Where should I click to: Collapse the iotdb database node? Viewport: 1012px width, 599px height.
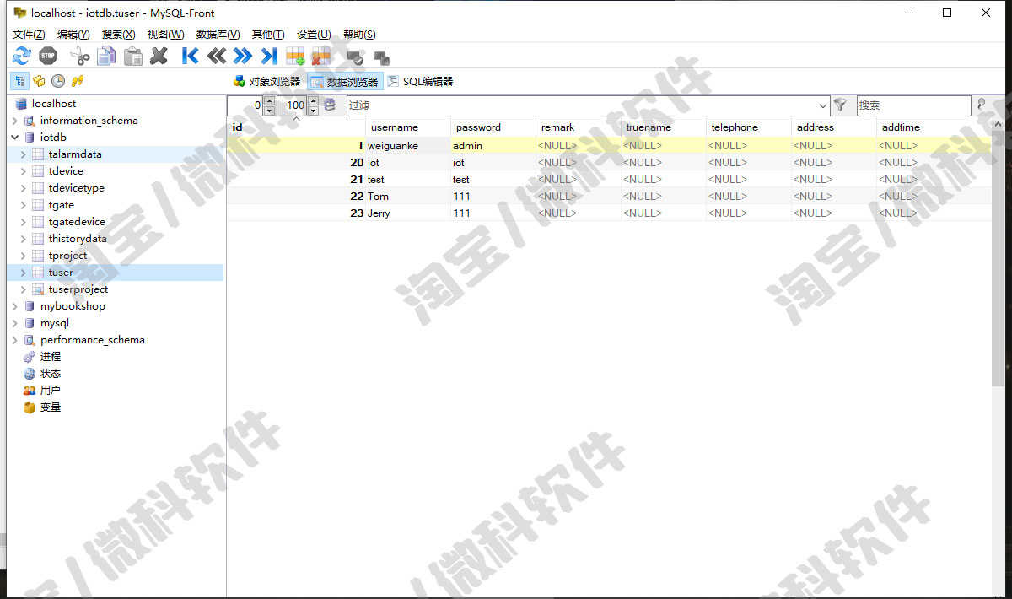point(15,138)
